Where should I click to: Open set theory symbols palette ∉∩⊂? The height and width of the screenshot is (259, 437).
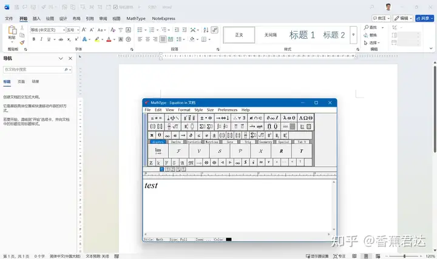coord(256,118)
